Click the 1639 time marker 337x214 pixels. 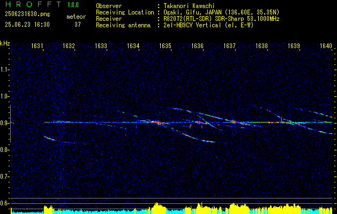[x=294, y=46]
